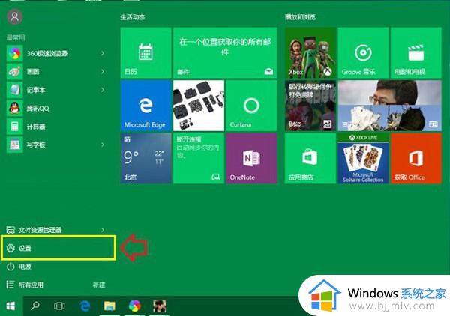The image size is (450, 316).
Task: Open the Cortana tile
Action: tap(251, 106)
